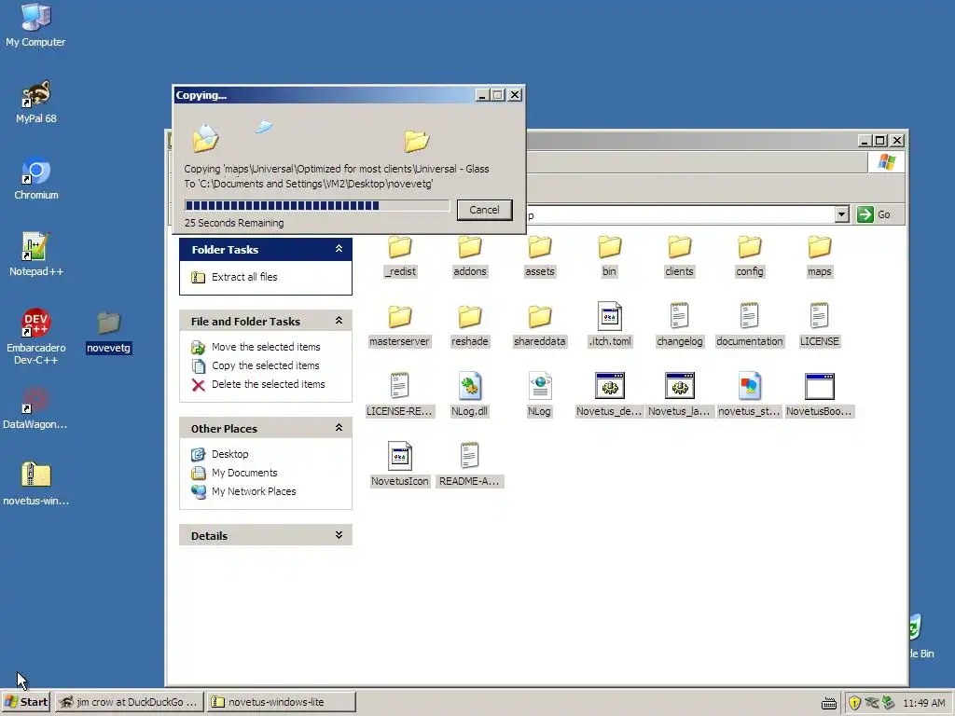
Task: Select the LICENSE file icon
Action: coord(819,316)
